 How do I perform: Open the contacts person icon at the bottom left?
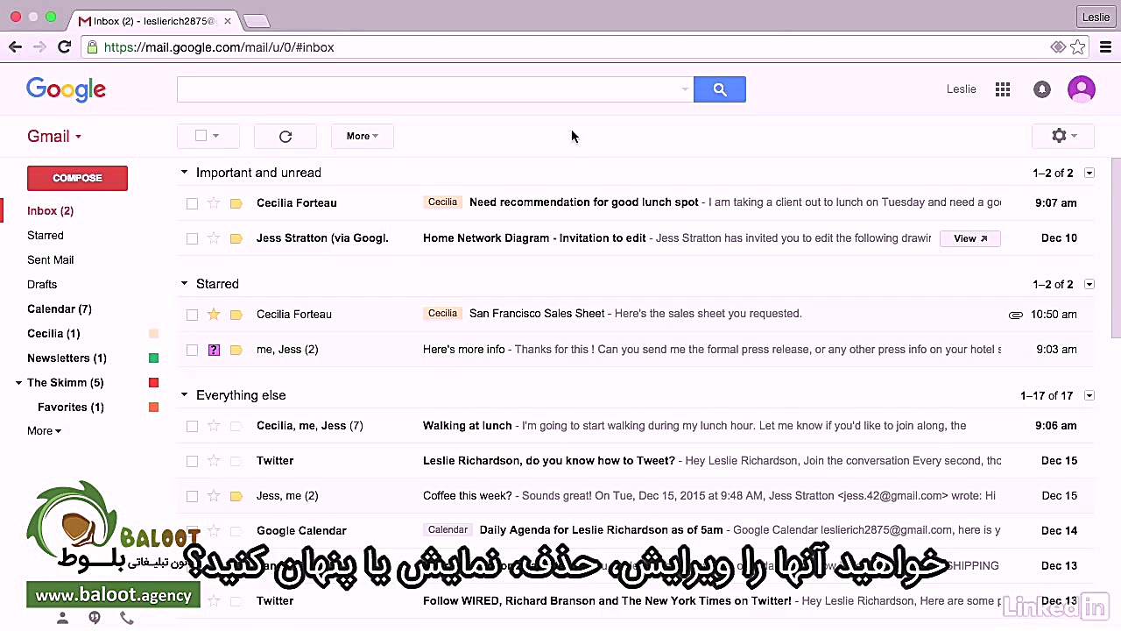point(62,618)
